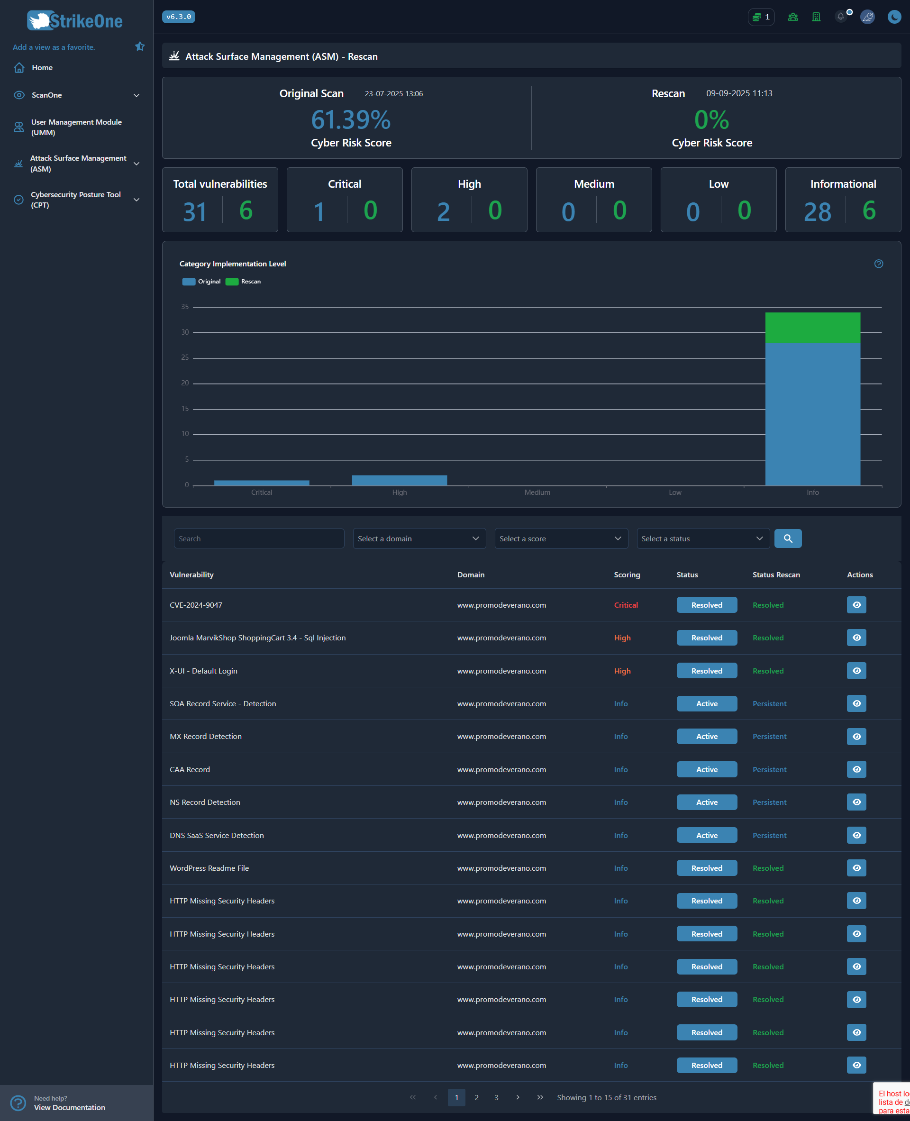Open the notifications bell icon
Screen dimensions: 910x1121
pos(841,17)
